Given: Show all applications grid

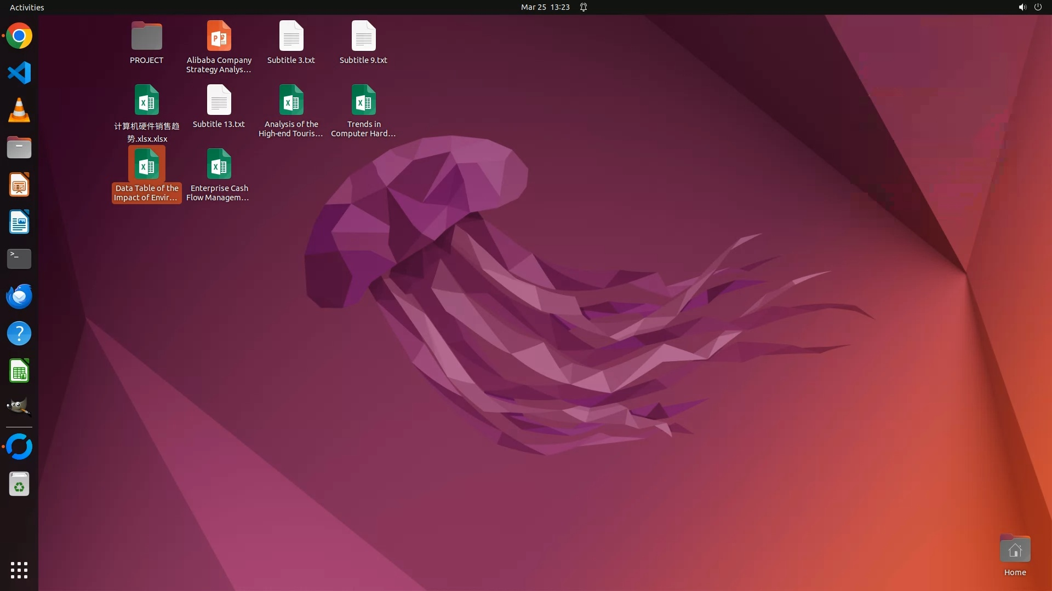Looking at the screenshot, I should pyautogui.click(x=19, y=570).
